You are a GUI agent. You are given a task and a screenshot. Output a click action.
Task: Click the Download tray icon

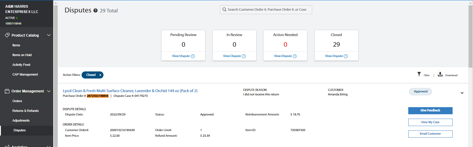pos(440,74)
